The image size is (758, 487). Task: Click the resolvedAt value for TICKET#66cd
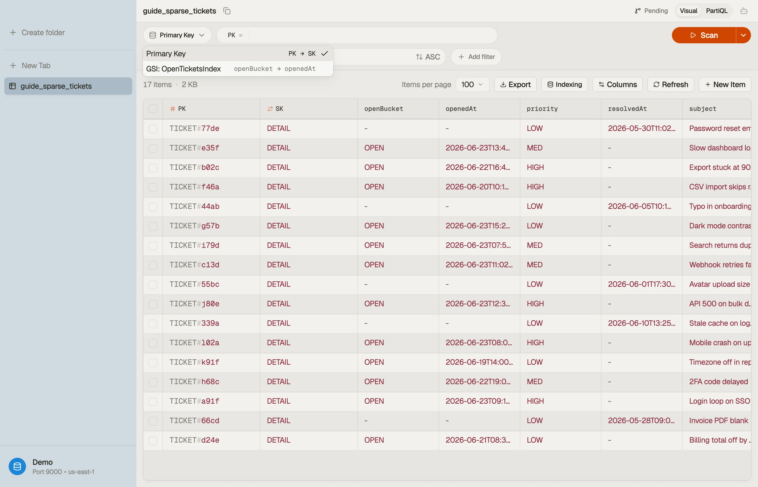pos(641,421)
